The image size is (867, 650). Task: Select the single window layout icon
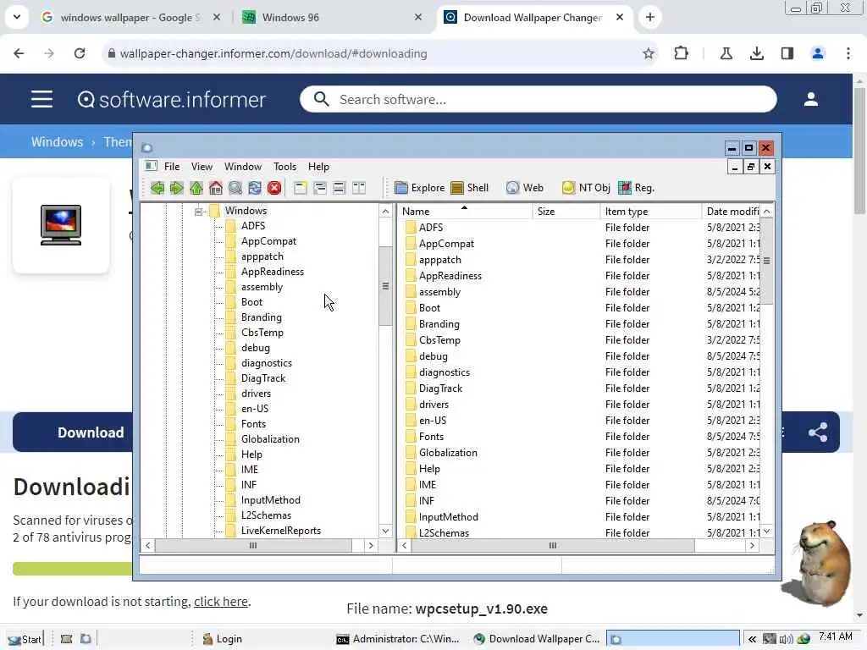pyautogui.click(x=301, y=188)
